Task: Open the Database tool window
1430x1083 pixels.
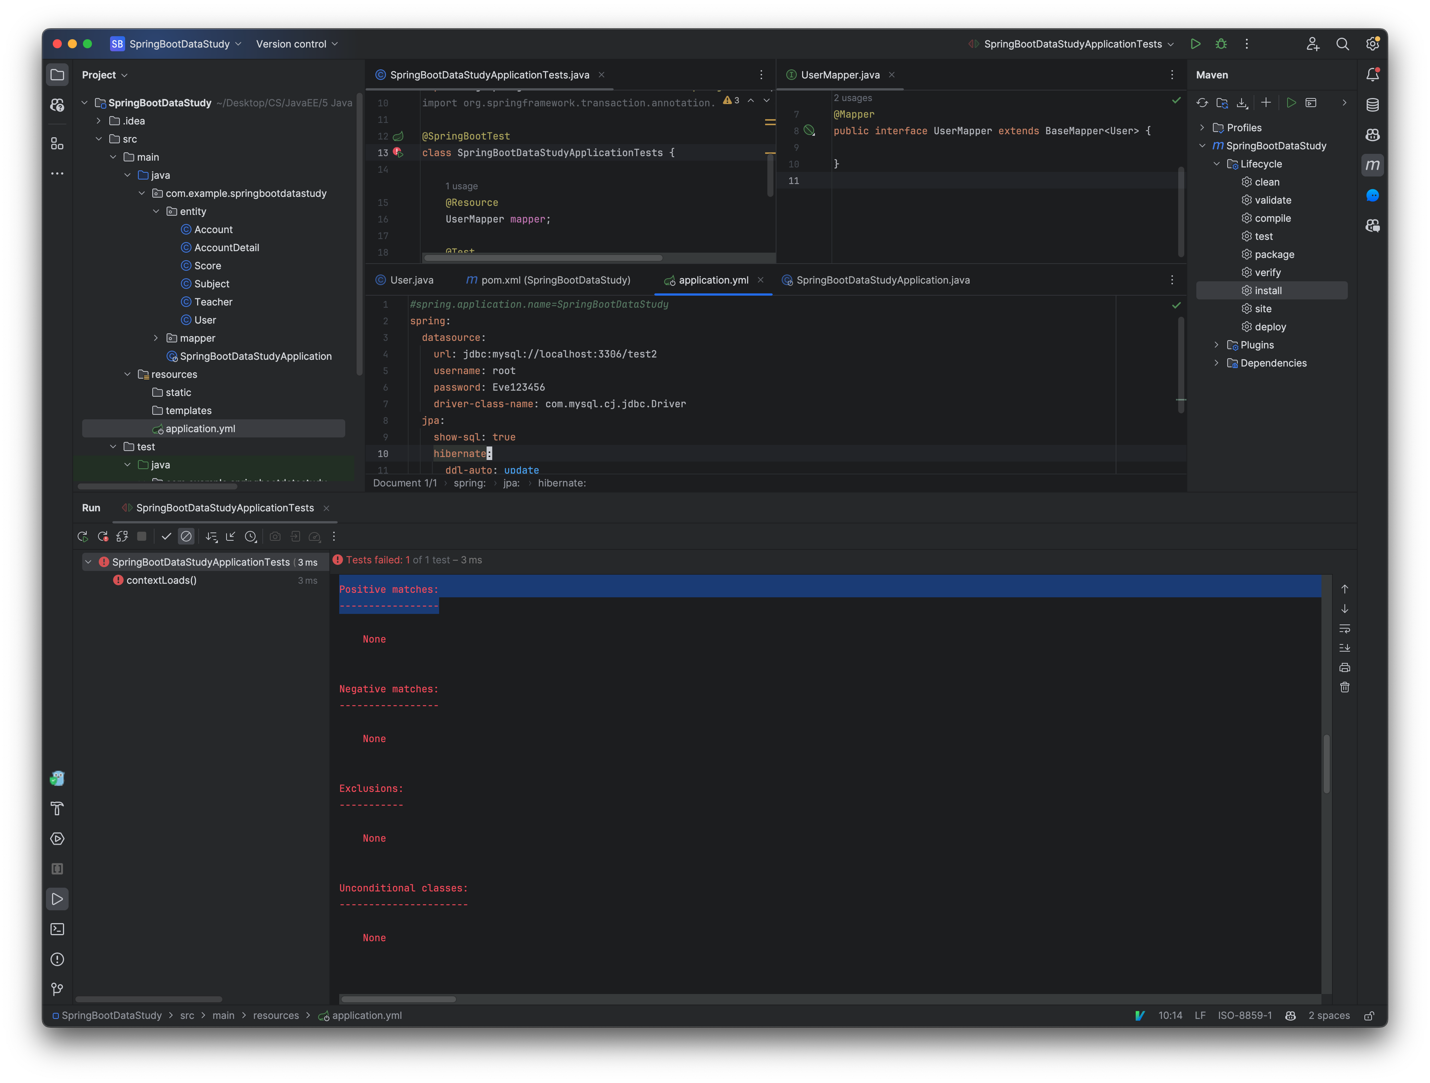Action: point(1372,104)
